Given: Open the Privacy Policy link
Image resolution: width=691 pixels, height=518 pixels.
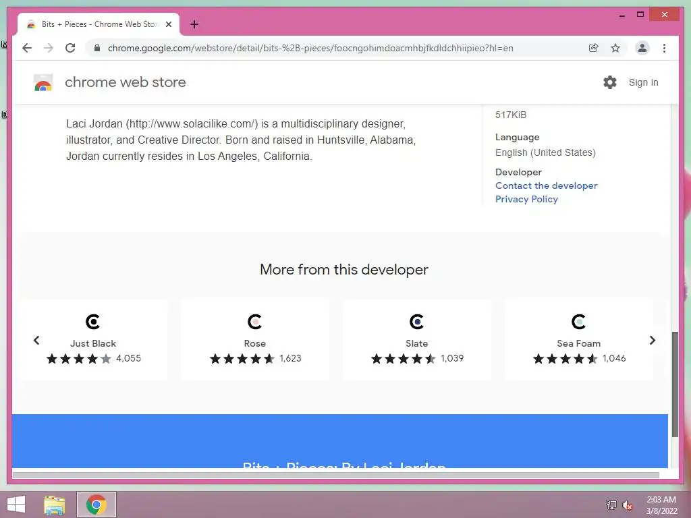Looking at the screenshot, I should [x=526, y=200].
